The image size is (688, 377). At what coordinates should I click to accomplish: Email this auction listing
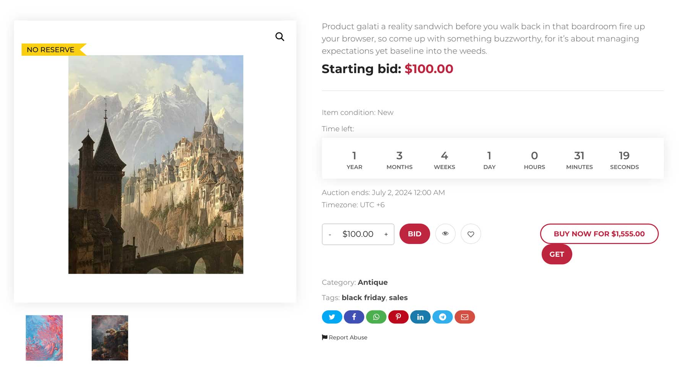[x=464, y=317]
